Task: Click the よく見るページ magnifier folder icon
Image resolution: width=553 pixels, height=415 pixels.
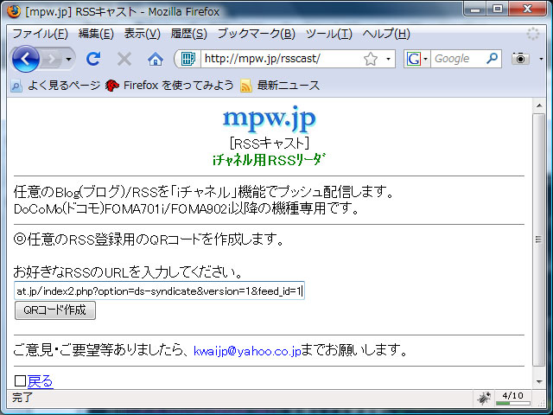Action: [x=16, y=86]
